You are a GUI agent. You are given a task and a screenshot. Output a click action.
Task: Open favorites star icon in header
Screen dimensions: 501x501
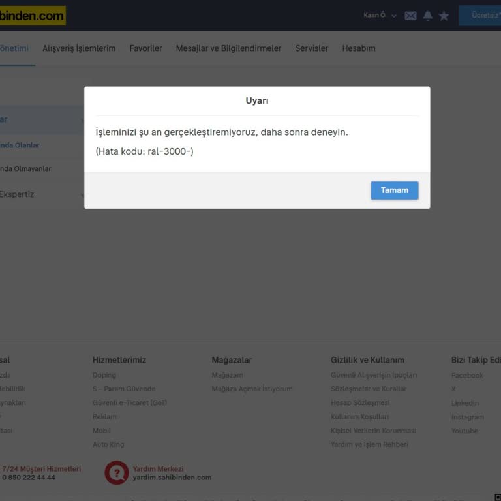444,16
